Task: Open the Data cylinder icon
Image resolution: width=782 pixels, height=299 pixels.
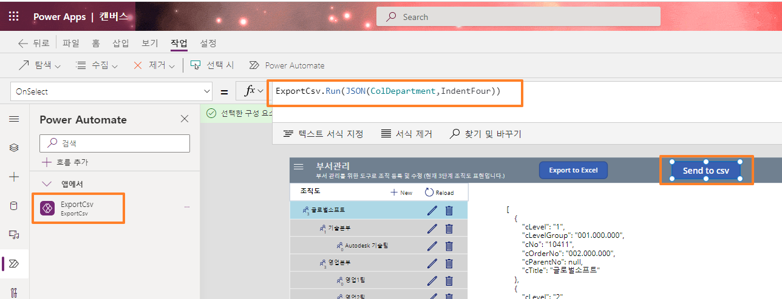Action: coord(13,206)
